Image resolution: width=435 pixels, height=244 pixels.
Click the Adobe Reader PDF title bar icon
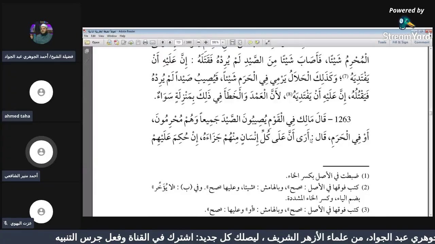85,31
